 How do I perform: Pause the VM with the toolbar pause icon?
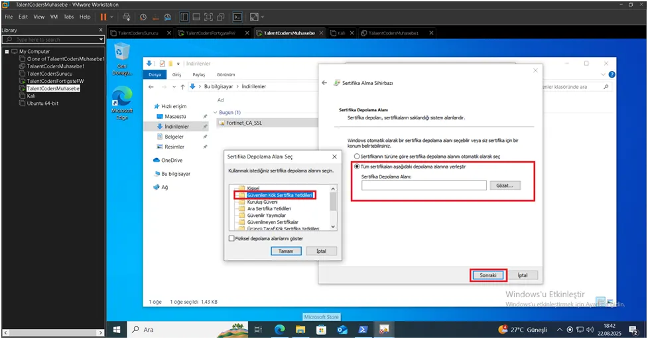pyautogui.click(x=103, y=17)
